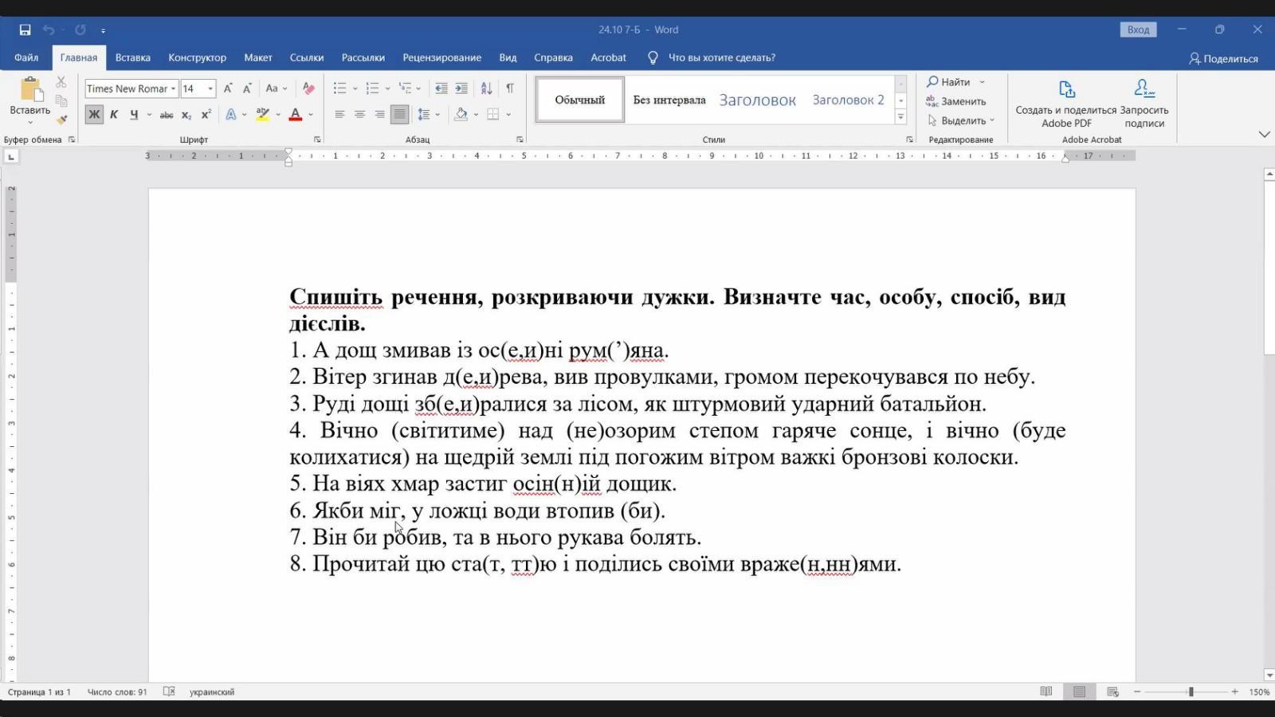Copy selection with the copy icon
The image size is (1275, 717).
tap(61, 101)
